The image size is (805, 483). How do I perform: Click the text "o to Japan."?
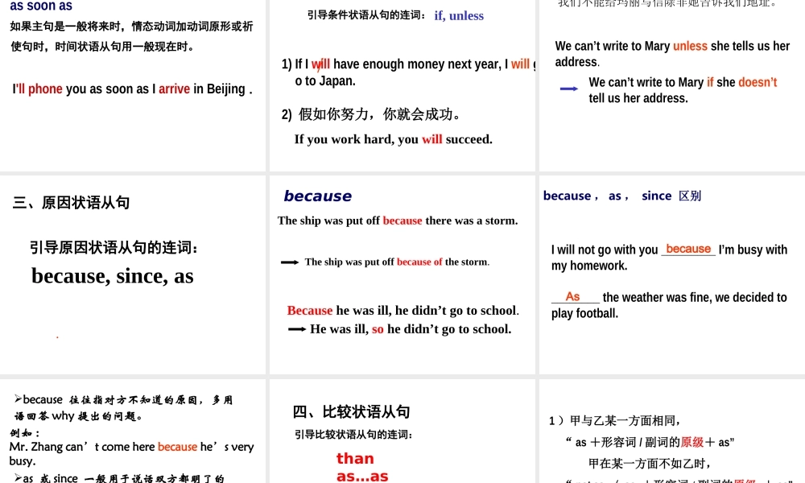(325, 80)
